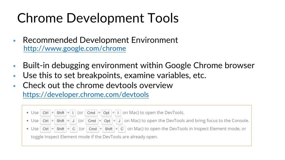
Task: Select 'Recommended Development Environment' bullet text
Action: [x=100, y=40]
